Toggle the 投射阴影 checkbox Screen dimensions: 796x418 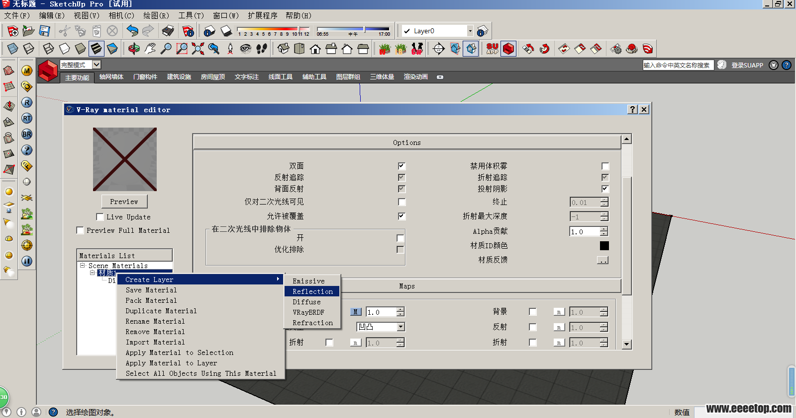[x=605, y=189]
